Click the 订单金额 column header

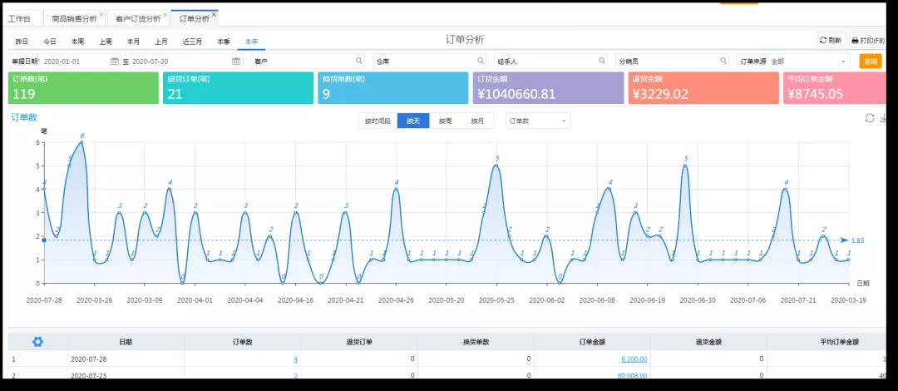(593, 342)
